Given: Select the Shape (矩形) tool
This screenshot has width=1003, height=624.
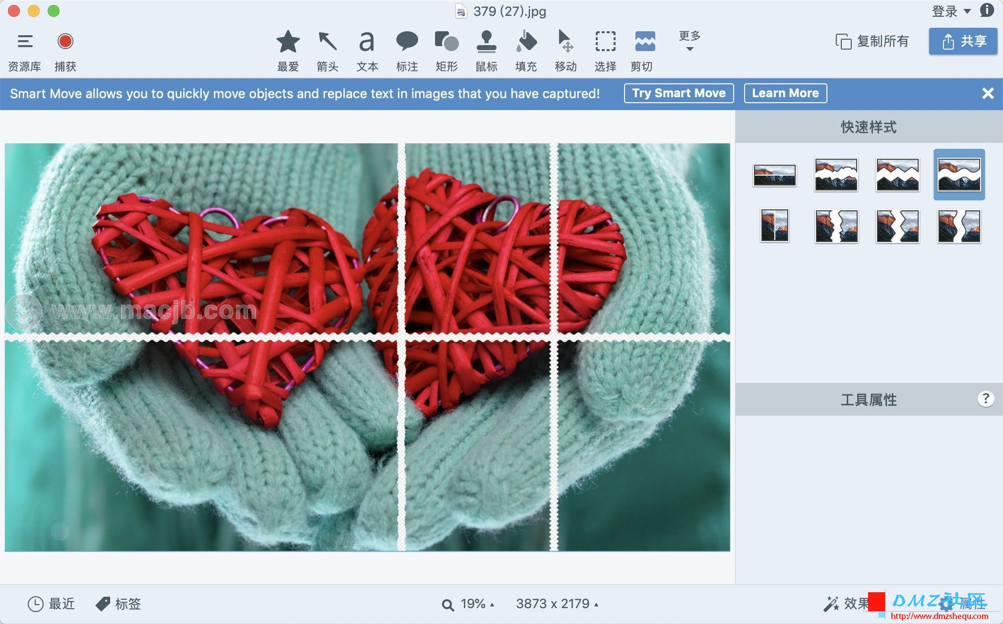Looking at the screenshot, I should (x=446, y=51).
